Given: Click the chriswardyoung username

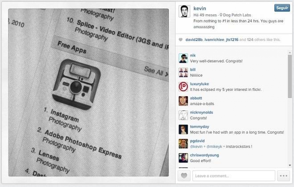Looking at the screenshot, I should coord(204,155).
